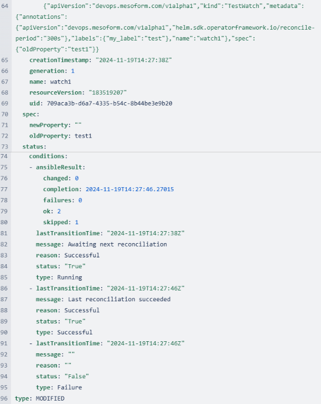Click the uid value 709aca3b-d6a7-4335-b54c-8b44be3e9b20
Screen dimensions: 321x404
(110, 103)
